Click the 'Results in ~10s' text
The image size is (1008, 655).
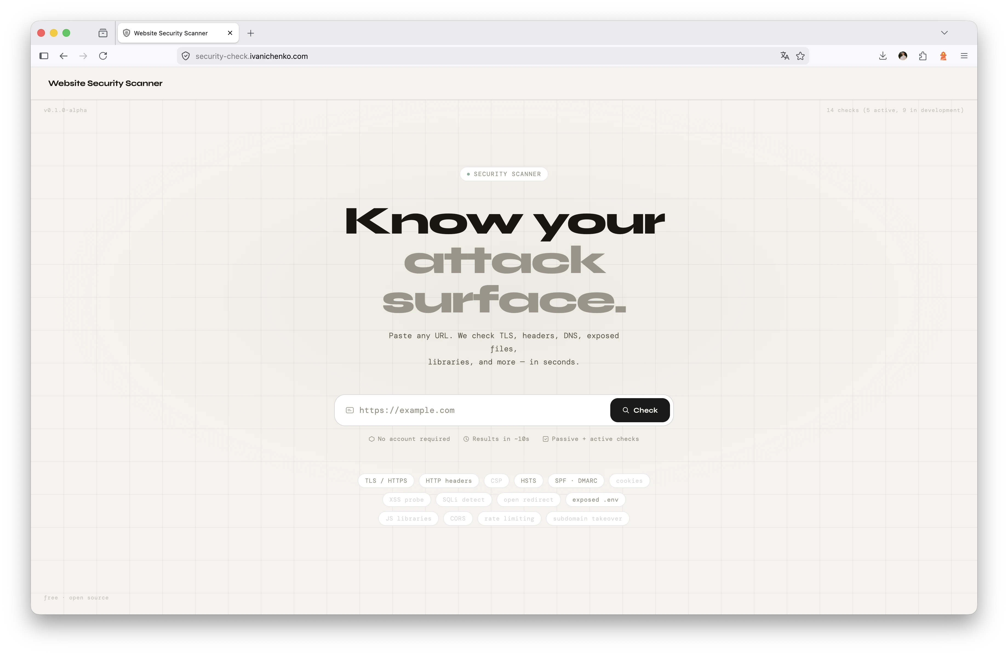[x=501, y=439]
